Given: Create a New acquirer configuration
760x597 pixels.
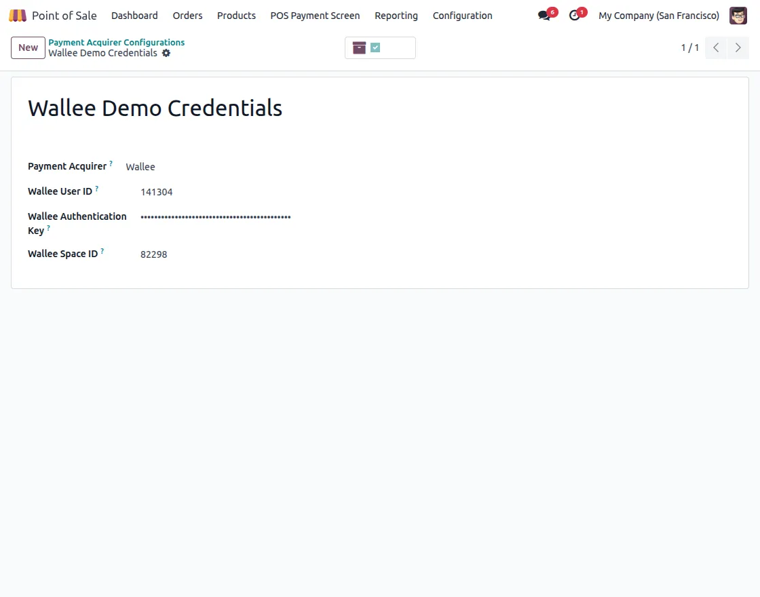Looking at the screenshot, I should 28,47.
